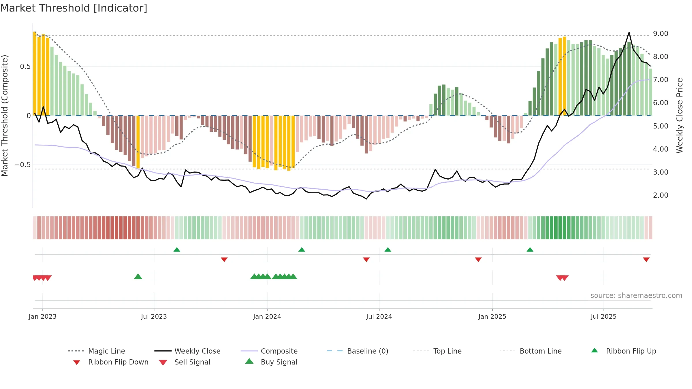The width and height of the screenshot is (692, 389).
Task: Click the Jul 2024 x-axis label
Action: (379, 316)
